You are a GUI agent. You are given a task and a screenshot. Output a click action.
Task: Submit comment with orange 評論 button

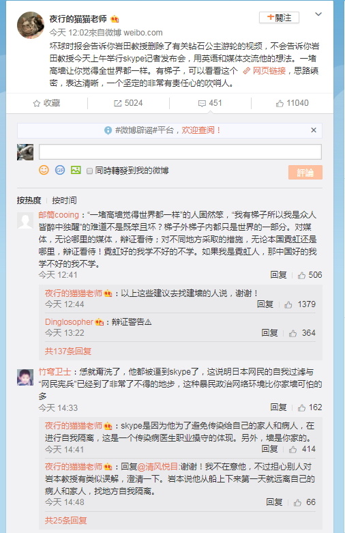point(305,173)
